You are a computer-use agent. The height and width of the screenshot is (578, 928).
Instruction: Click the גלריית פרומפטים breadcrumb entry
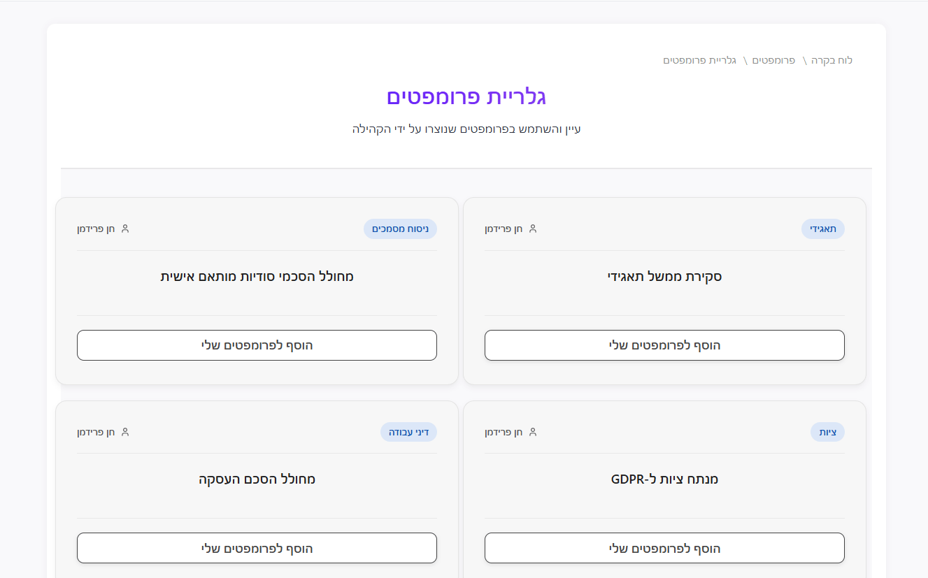click(x=702, y=60)
